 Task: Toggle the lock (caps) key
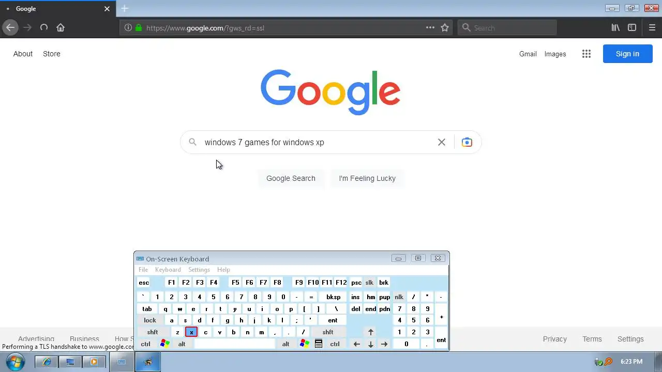pos(150,320)
